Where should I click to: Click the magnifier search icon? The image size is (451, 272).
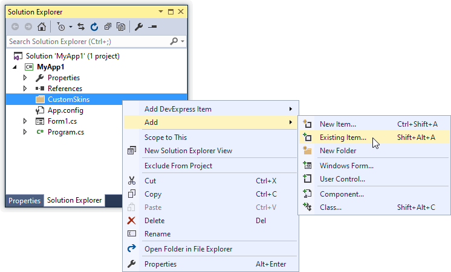click(x=174, y=42)
